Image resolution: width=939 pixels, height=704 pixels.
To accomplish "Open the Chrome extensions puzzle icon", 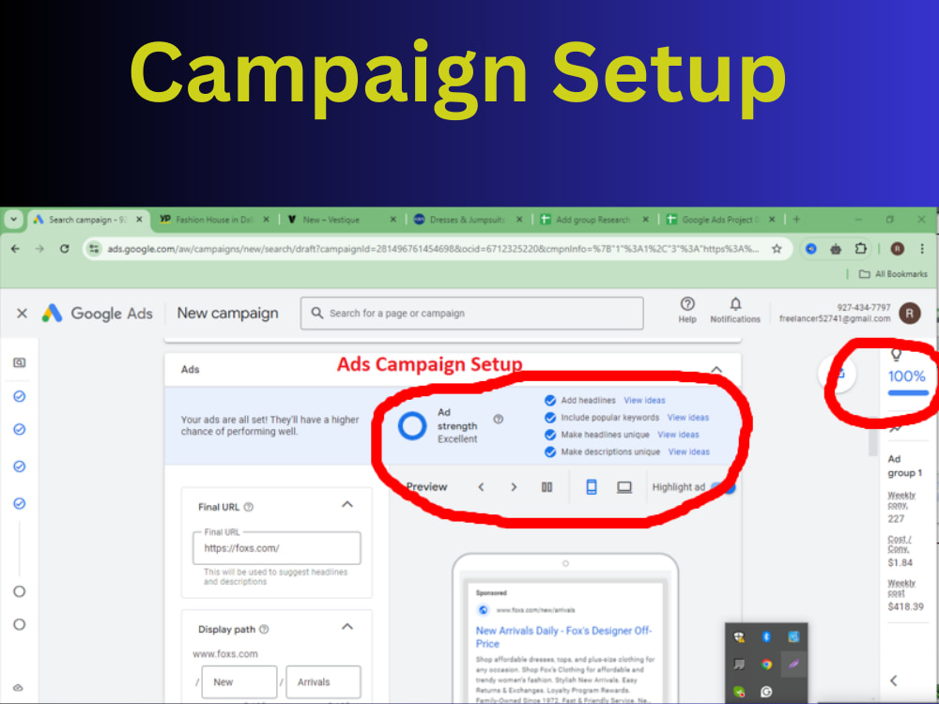I will pos(860,249).
